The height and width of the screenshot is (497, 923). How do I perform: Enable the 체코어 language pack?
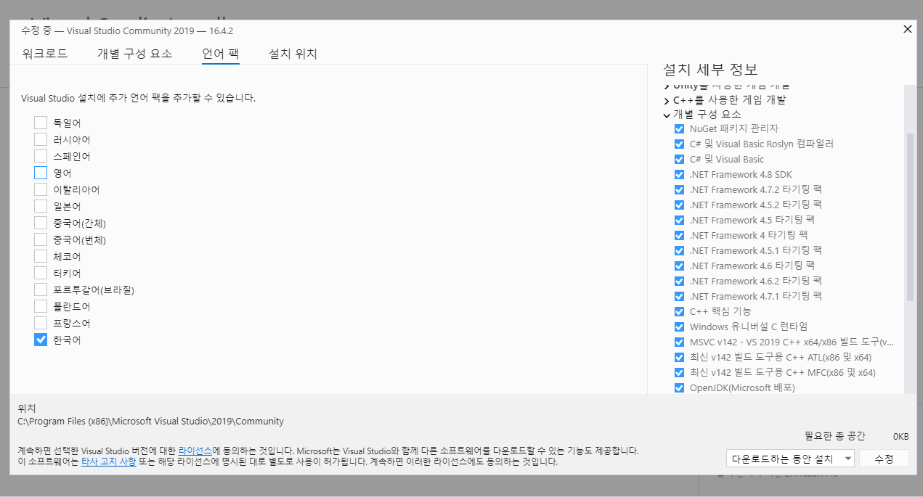click(x=41, y=256)
